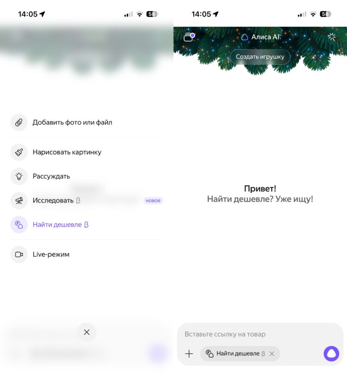Tap the lightbulb reasoning icon

19,177
